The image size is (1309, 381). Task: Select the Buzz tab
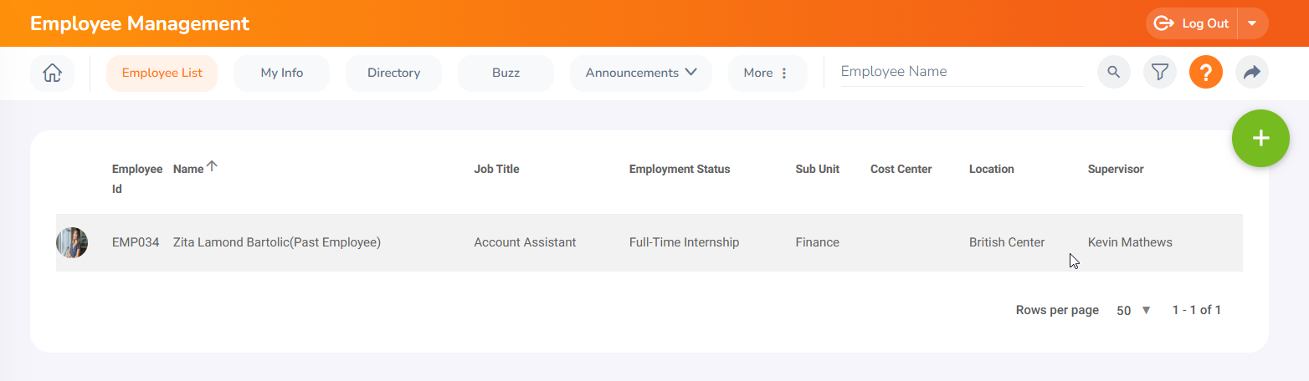point(506,73)
